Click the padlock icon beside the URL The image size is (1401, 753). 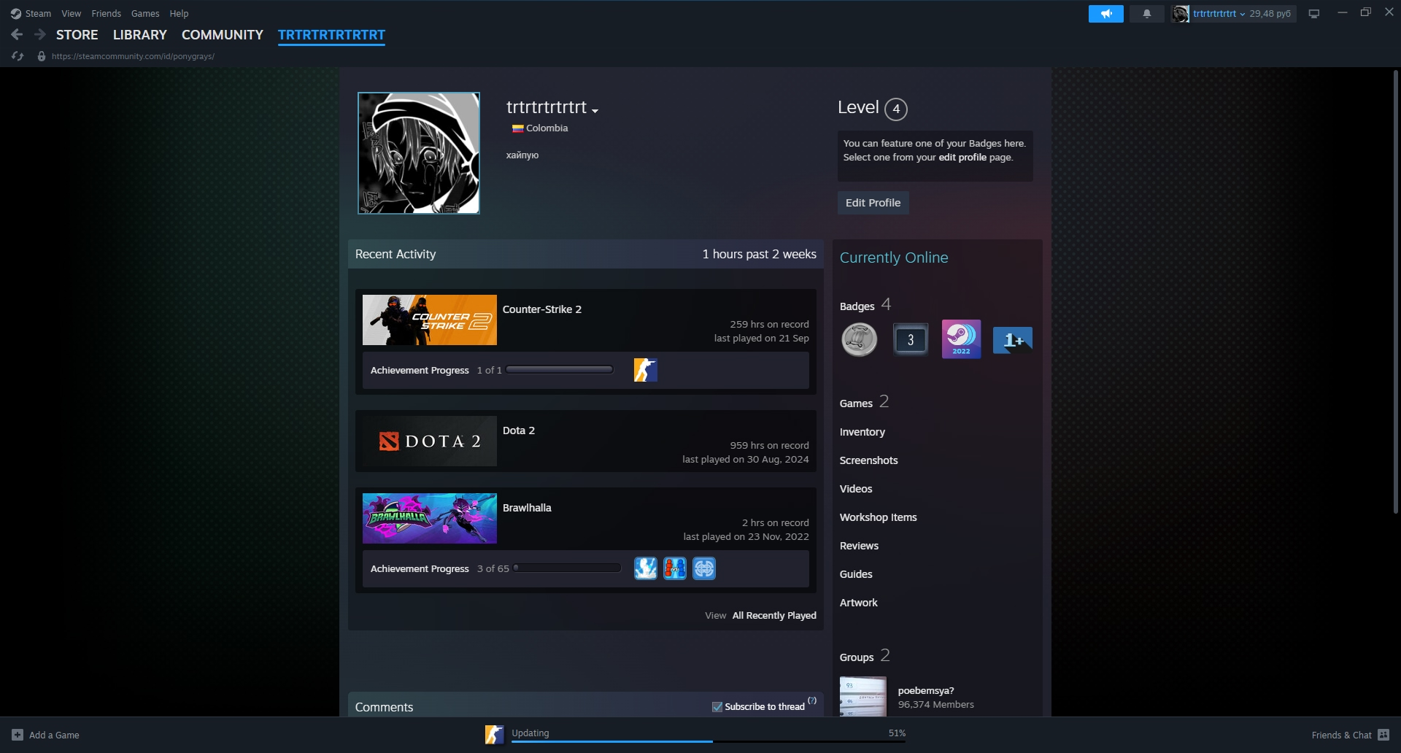click(42, 56)
